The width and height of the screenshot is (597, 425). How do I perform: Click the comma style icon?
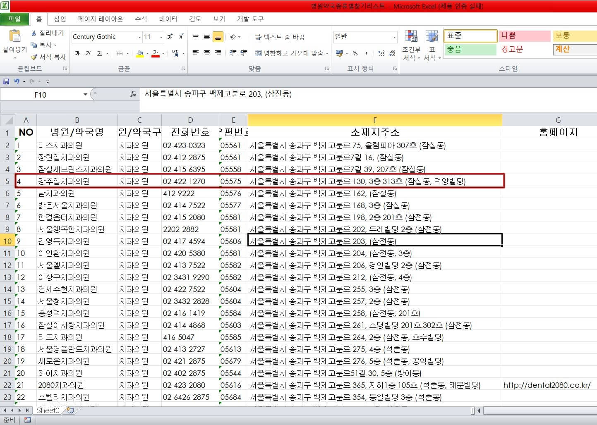[366, 53]
